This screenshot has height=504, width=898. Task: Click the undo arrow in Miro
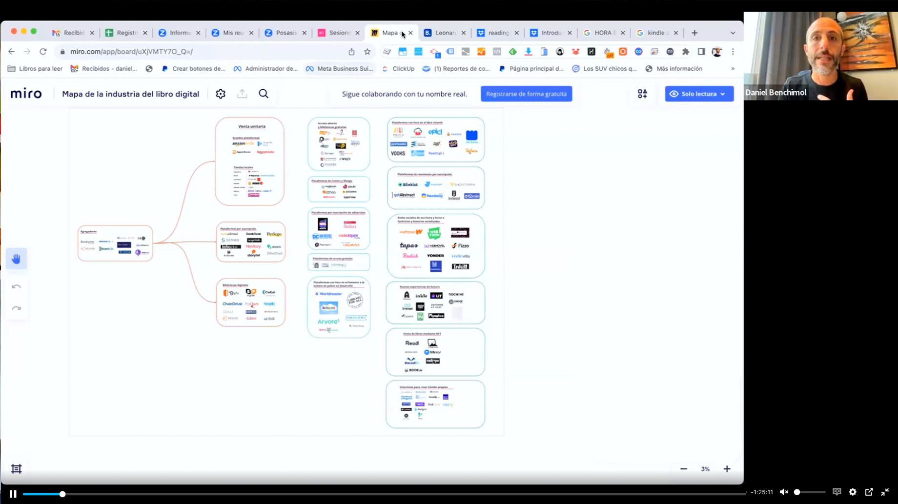tap(16, 286)
